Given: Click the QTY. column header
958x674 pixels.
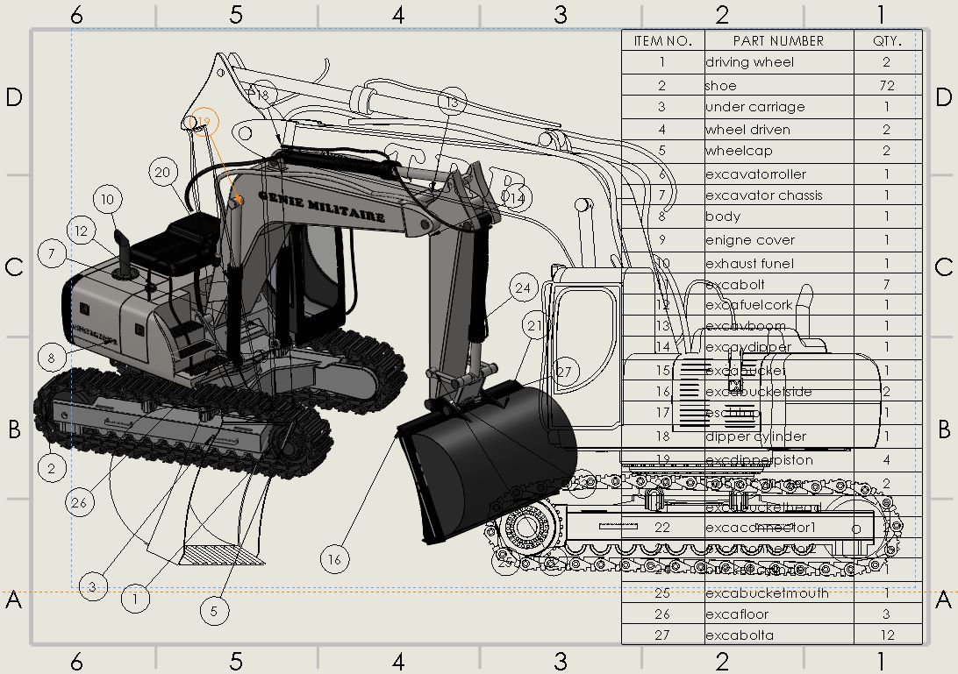Looking at the screenshot, I should click(888, 41).
